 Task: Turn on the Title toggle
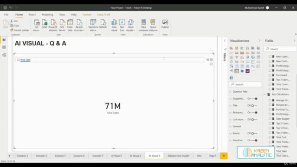[254, 105]
